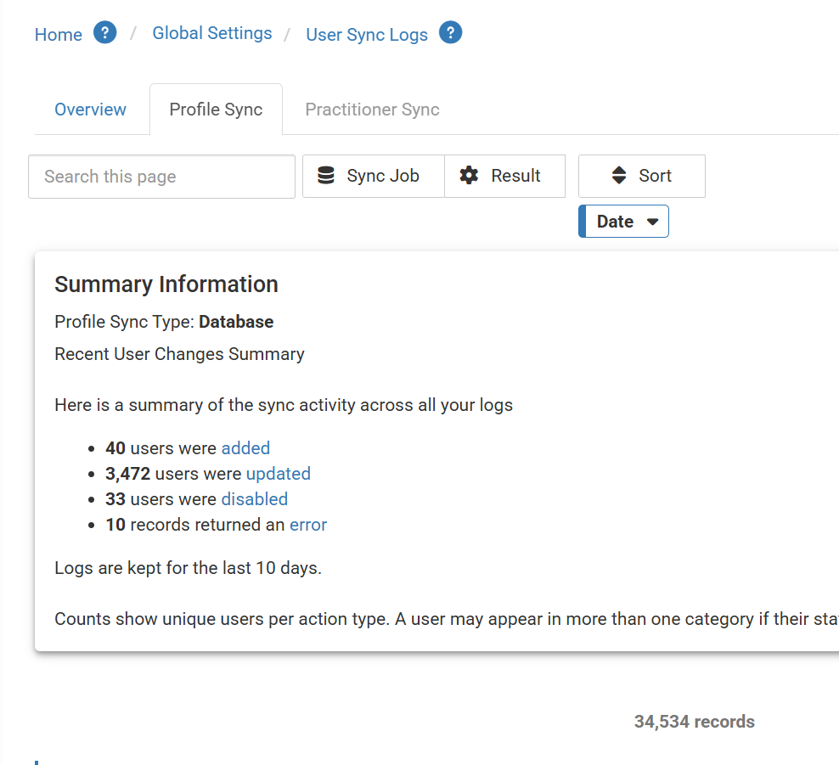Click the 3,472 updated users count
The image size is (839, 765).
(128, 474)
